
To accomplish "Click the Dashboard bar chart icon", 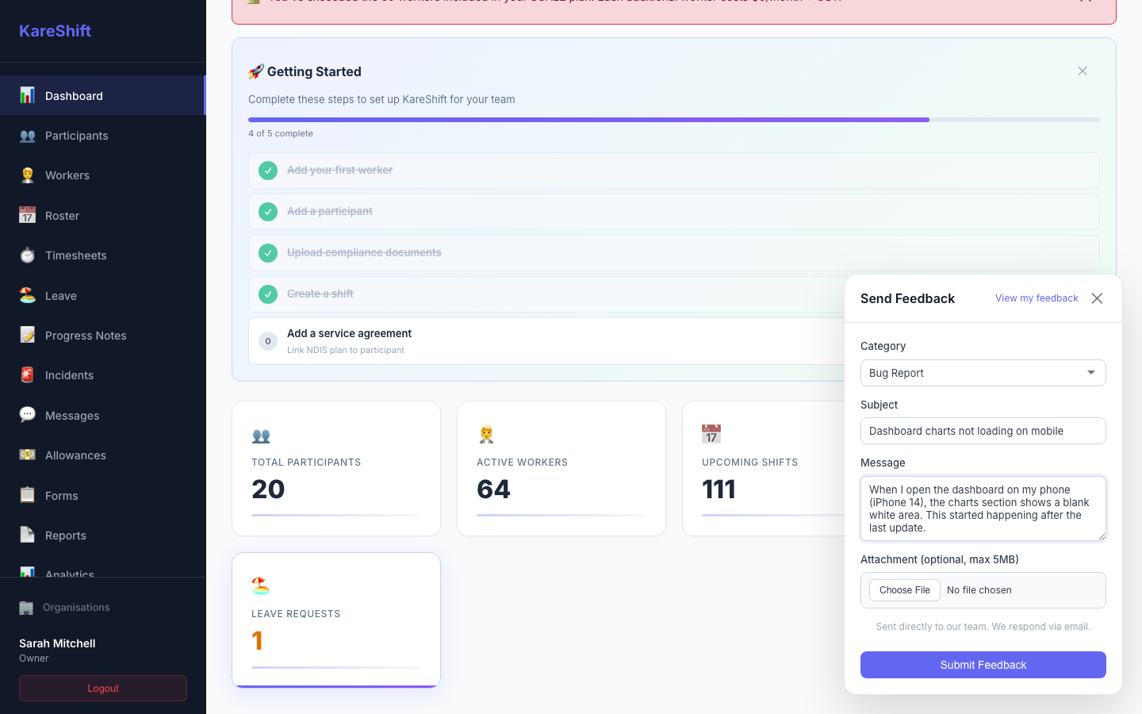I will coord(27,95).
